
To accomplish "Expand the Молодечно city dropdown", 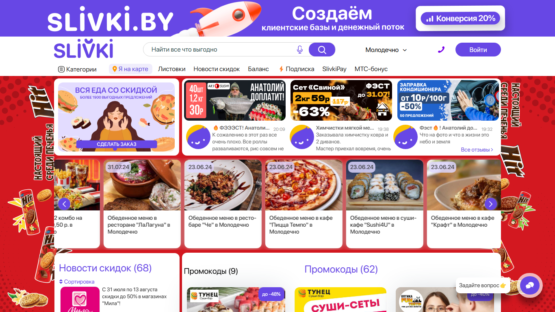I will tap(386, 50).
